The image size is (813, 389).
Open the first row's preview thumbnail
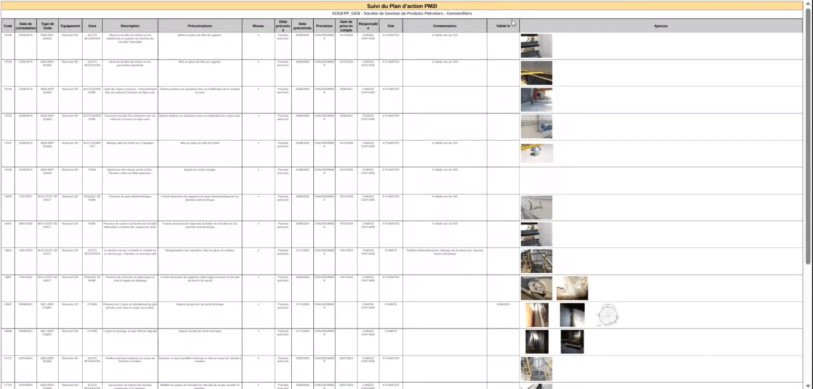coord(536,46)
